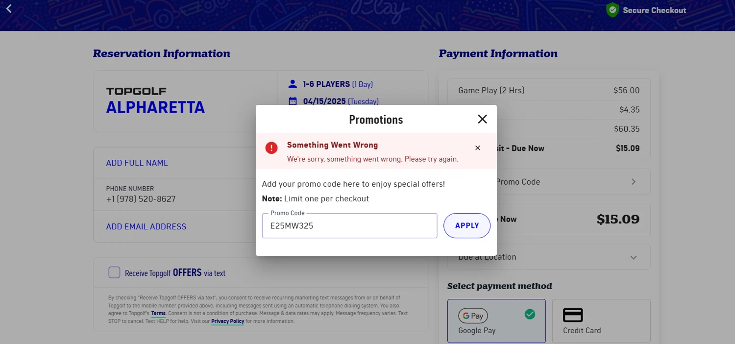Open the Privacy Policy link
This screenshot has height=344, width=735.
(x=227, y=321)
